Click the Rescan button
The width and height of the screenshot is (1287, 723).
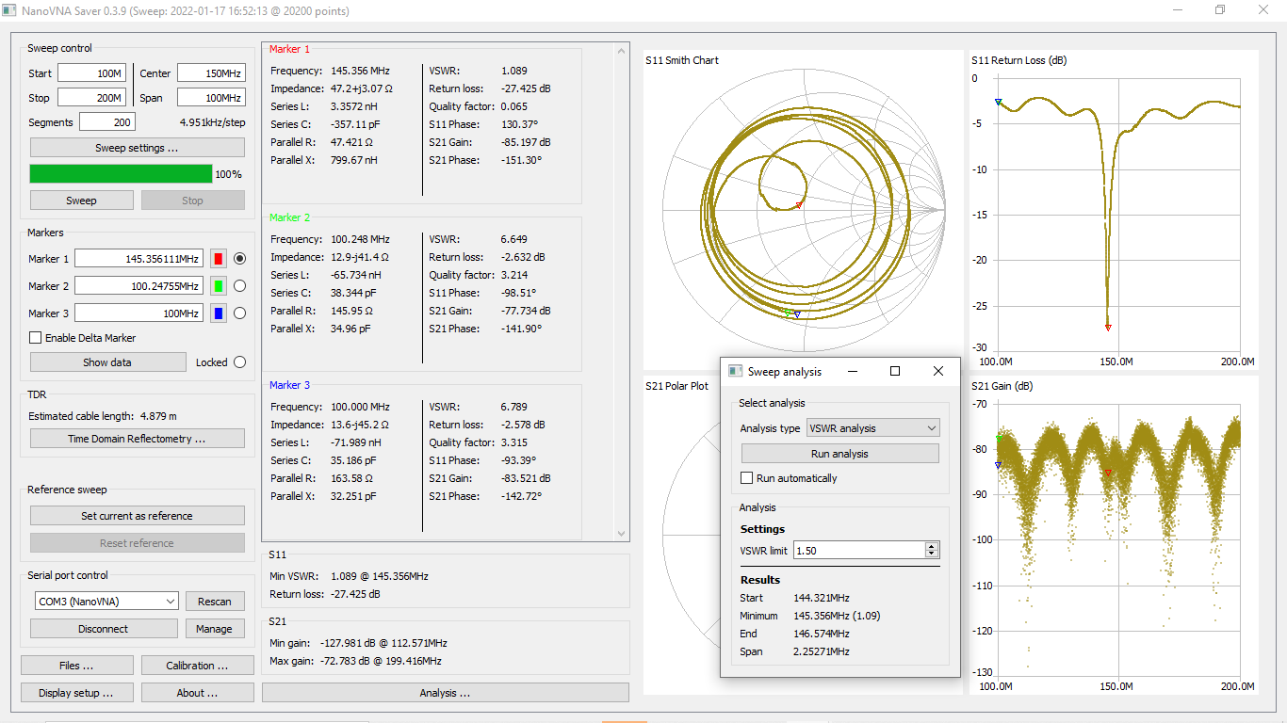(x=215, y=602)
